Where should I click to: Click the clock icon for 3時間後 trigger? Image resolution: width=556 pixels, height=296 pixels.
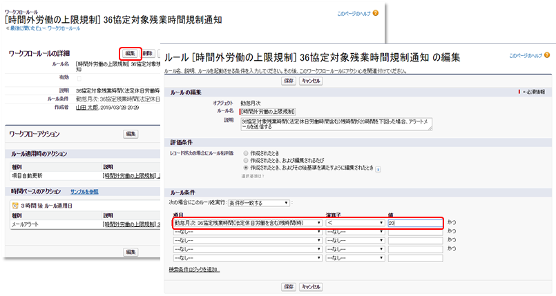[15, 206]
